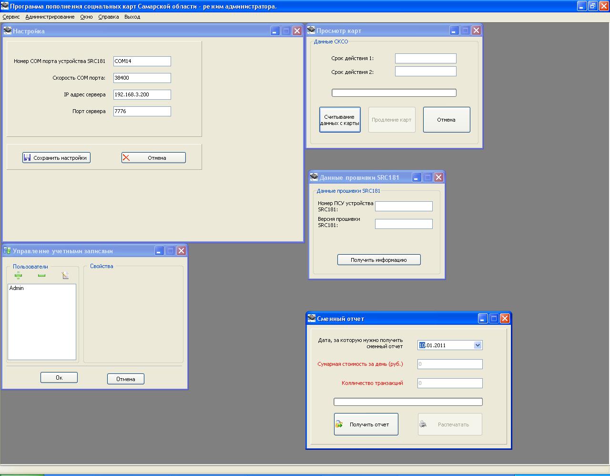Remove the user with the green minus icon
610x476 pixels.
pyautogui.click(x=41, y=275)
